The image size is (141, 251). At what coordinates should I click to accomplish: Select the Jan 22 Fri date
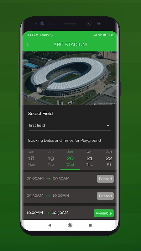tap(109, 158)
